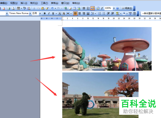Open the 插入(I) menu
Viewport: 161px width, 118px height.
click(24, 3)
